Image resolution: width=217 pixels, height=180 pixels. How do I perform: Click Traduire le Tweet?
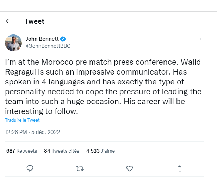(22, 120)
